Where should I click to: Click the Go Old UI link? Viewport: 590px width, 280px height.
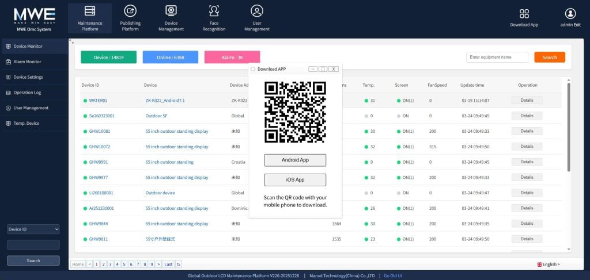point(393,275)
